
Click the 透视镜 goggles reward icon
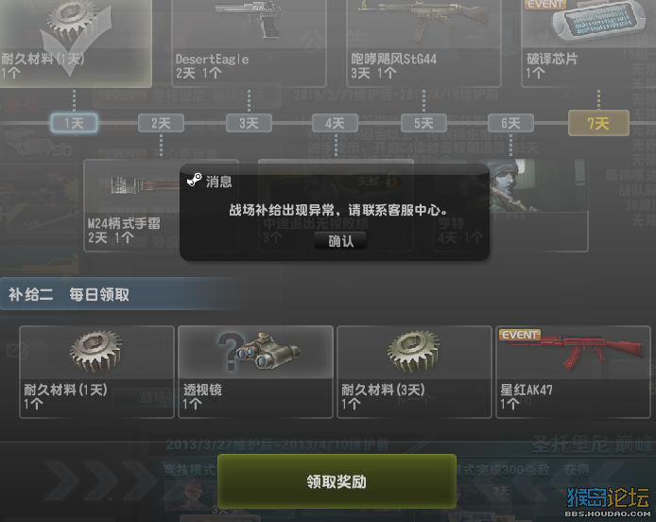click(x=262, y=352)
